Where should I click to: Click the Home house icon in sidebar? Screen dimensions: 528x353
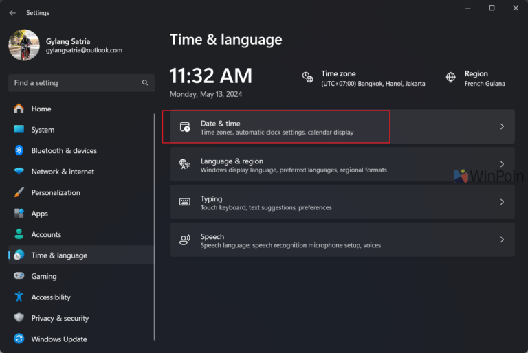[19, 109]
